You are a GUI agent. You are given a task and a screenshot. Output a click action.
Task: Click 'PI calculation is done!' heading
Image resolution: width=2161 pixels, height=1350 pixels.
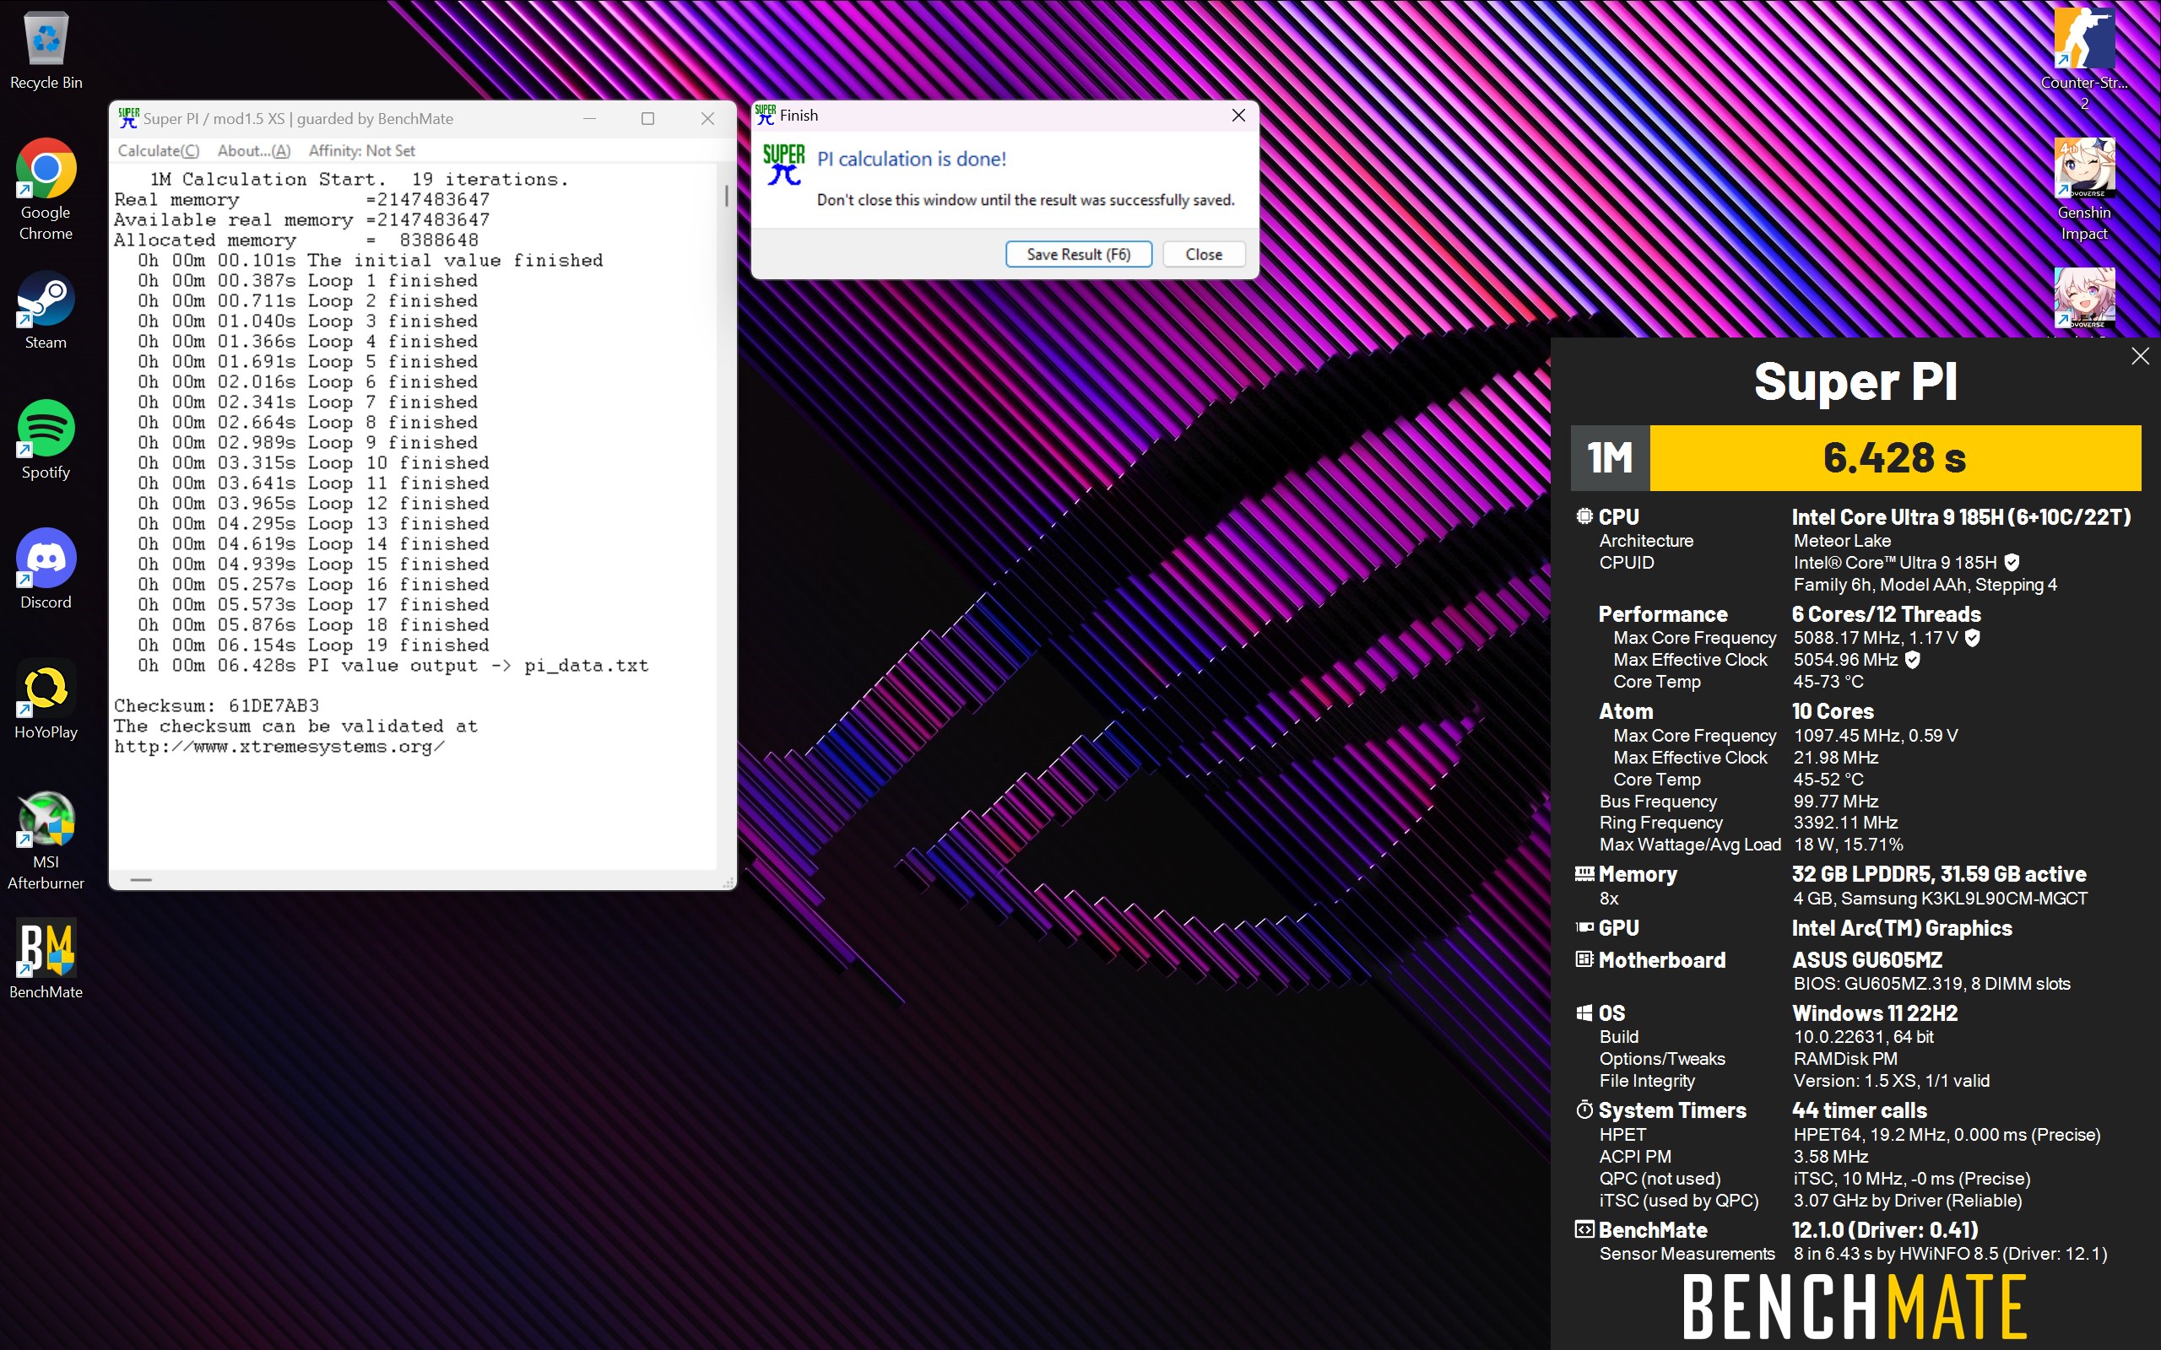tap(911, 159)
